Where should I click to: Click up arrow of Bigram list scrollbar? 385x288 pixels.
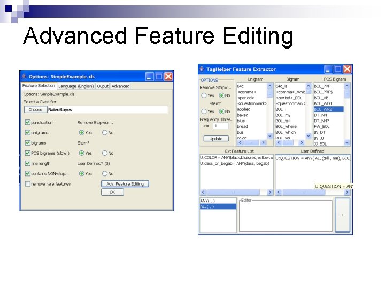[x=309, y=86]
